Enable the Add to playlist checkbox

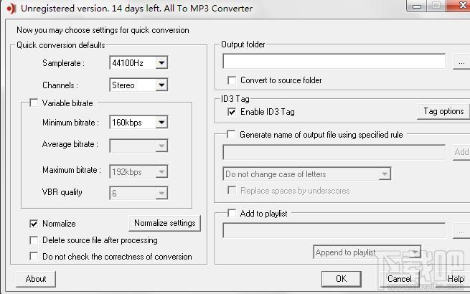tap(231, 213)
